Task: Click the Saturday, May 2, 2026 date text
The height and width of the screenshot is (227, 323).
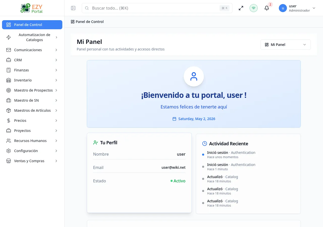Action: pyautogui.click(x=197, y=119)
